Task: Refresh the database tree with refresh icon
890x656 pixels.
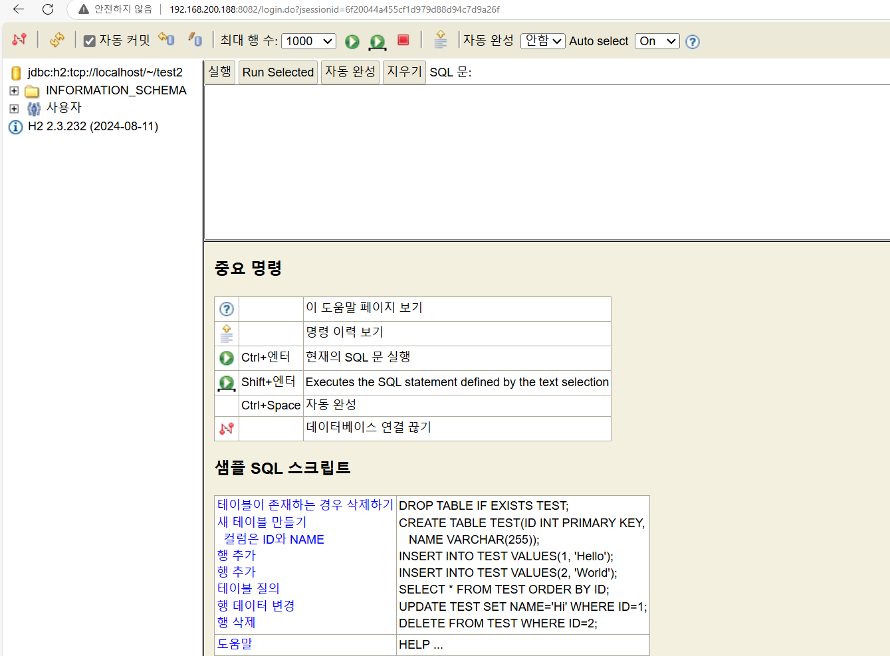Action: click(57, 40)
